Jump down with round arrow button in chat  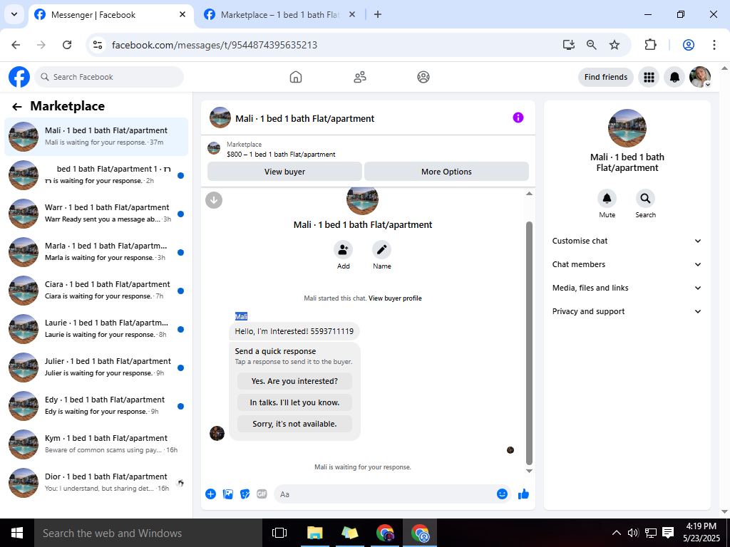pyautogui.click(x=214, y=200)
